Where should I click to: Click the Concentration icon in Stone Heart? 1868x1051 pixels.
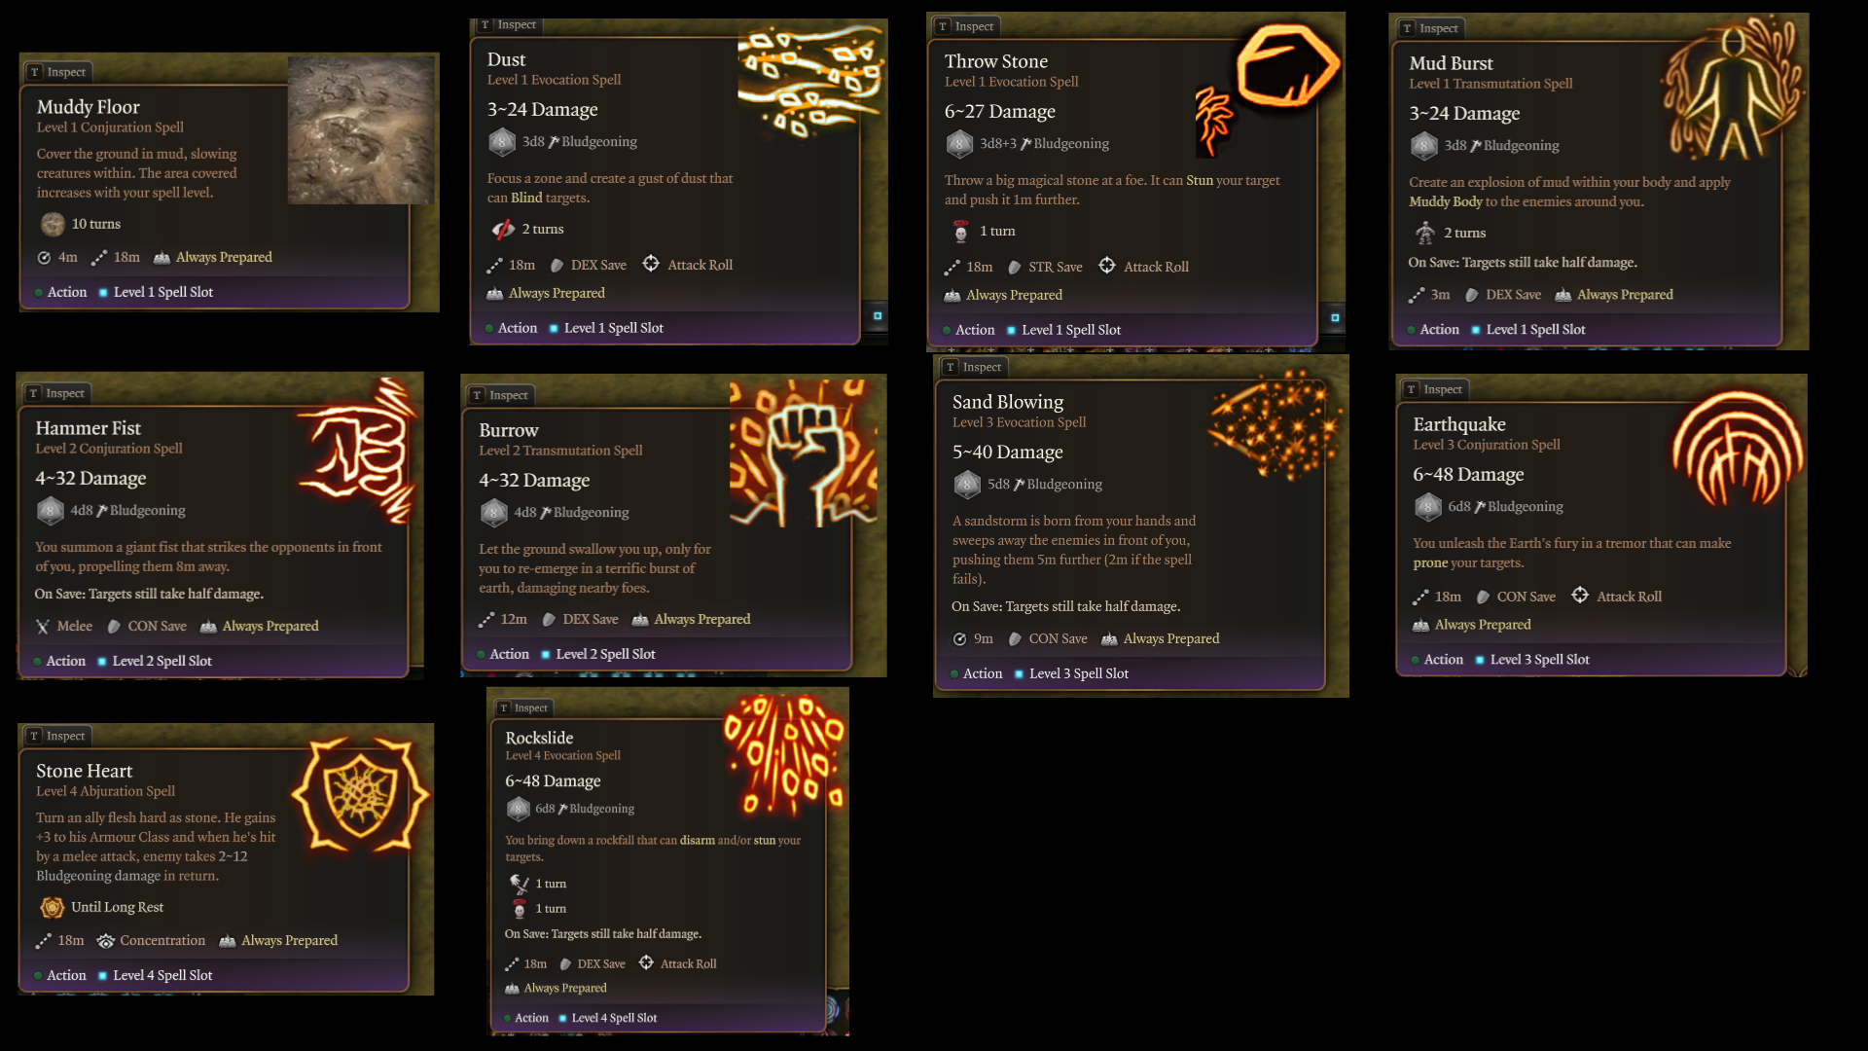click(x=105, y=941)
